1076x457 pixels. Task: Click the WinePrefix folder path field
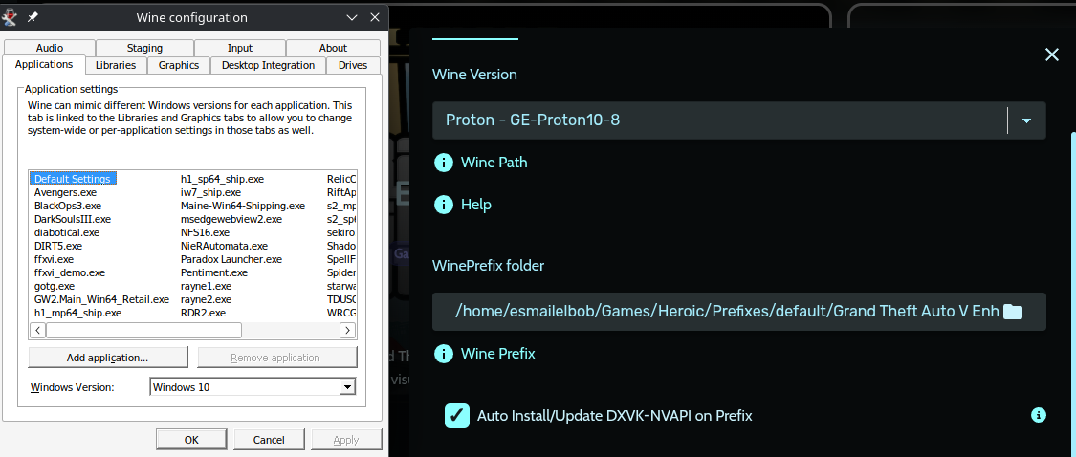coord(739,312)
